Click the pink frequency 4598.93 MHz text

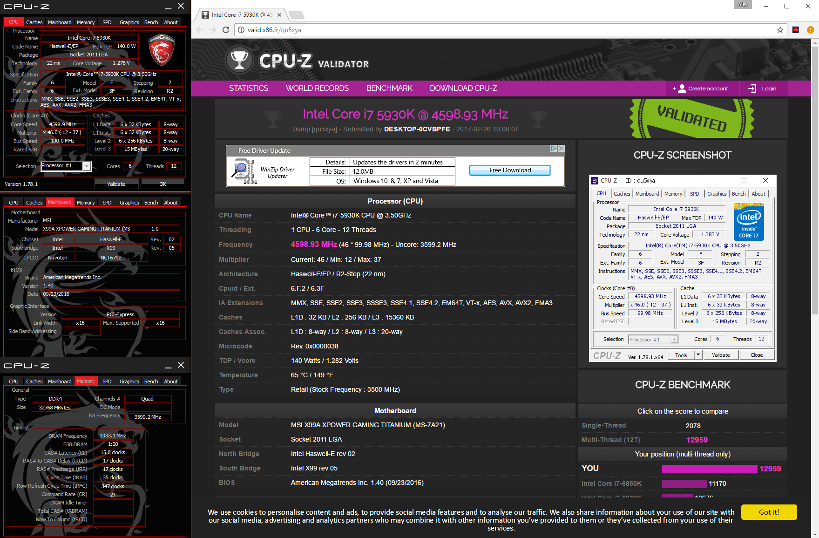314,244
